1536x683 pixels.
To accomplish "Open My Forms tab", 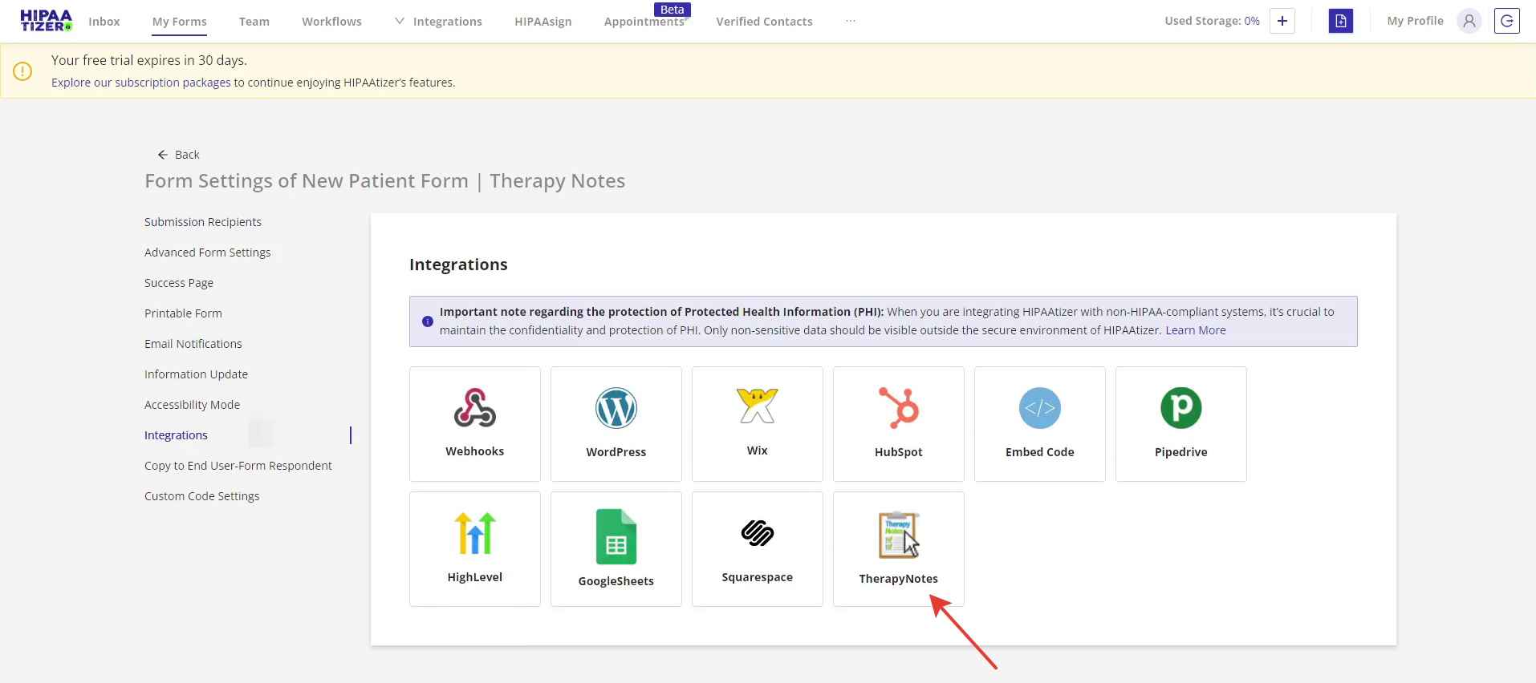I will (x=180, y=22).
